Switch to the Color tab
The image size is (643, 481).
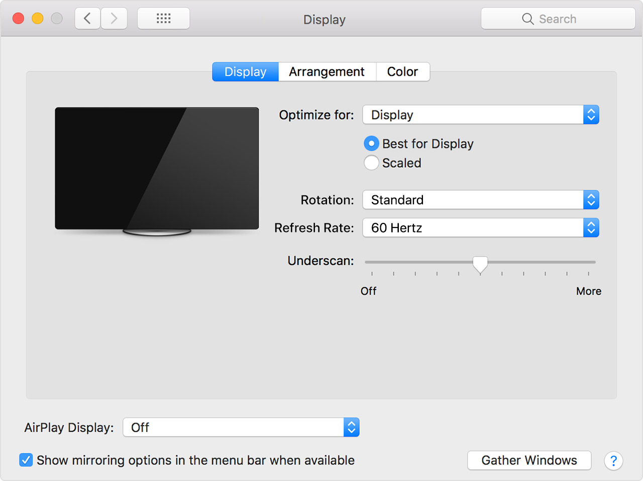point(402,72)
